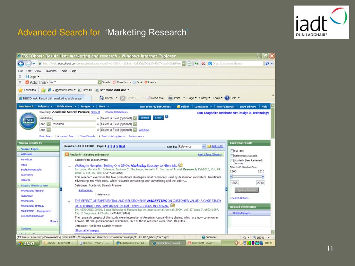Viewport: 355px width, 266px height.
Task: Open the Walking in Memphis article link
Action: [x=125, y=166]
